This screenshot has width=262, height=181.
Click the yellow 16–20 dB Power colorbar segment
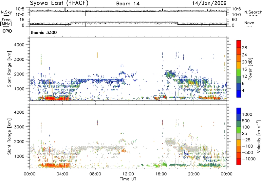239,65
